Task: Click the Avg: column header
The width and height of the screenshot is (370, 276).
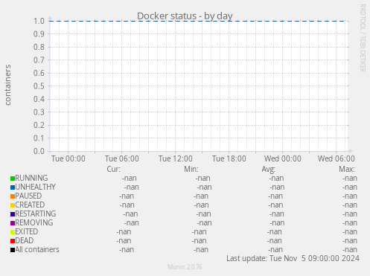Action: (x=269, y=169)
